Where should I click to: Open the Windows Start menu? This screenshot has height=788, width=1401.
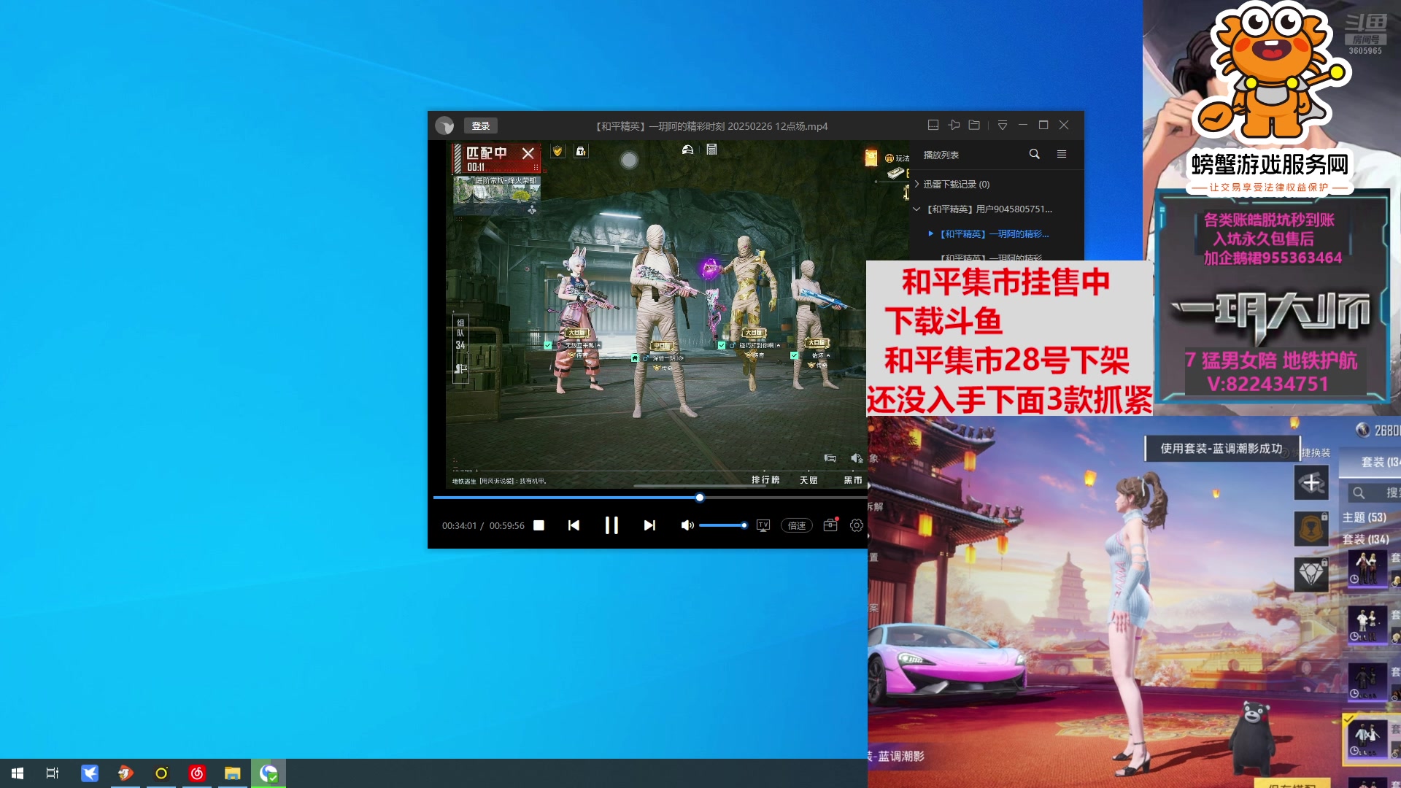pyautogui.click(x=18, y=773)
